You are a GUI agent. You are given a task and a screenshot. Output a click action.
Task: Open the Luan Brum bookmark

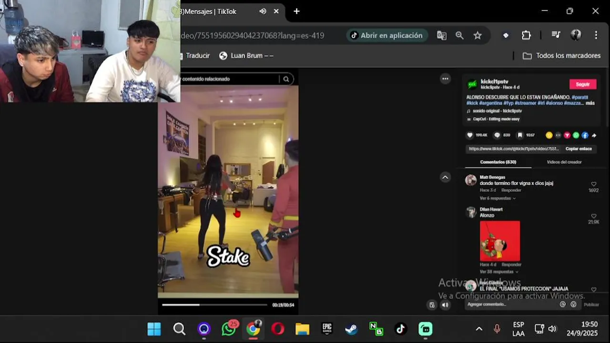click(x=246, y=56)
